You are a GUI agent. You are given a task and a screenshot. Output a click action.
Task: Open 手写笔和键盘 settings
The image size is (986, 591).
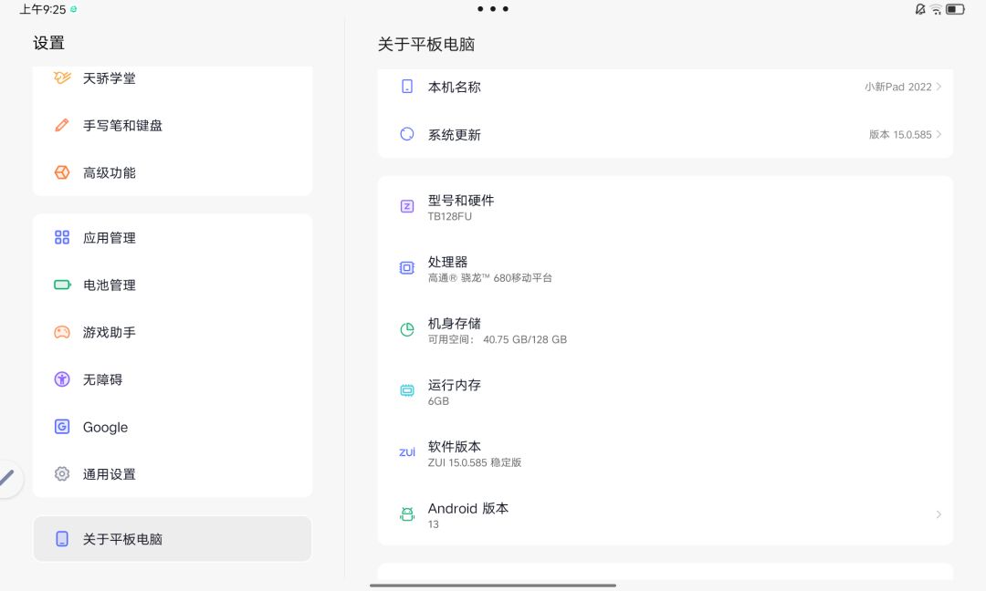click(173, 125)
